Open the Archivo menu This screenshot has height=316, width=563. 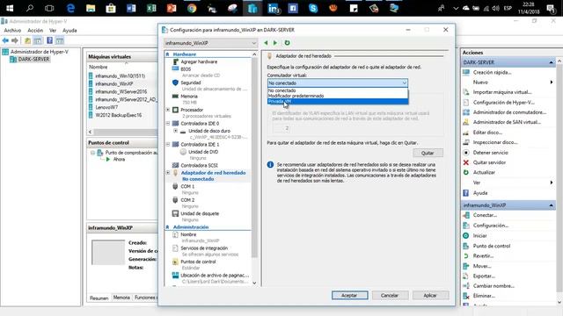(x=12, y=31)
